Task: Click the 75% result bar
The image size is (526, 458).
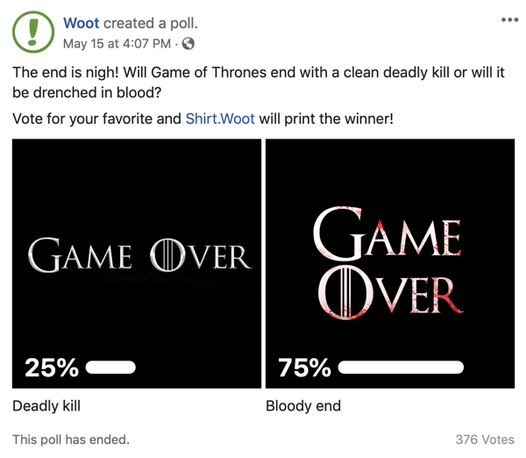Action: 401,368
